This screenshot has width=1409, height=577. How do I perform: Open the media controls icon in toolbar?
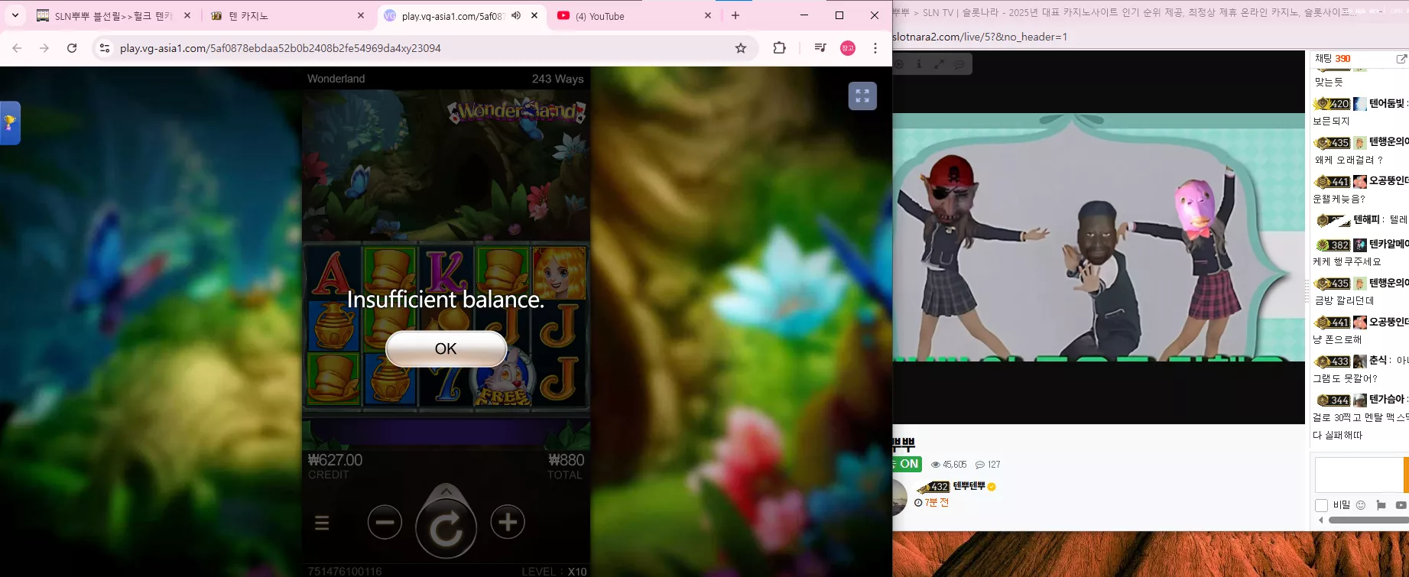pos(820,48)
